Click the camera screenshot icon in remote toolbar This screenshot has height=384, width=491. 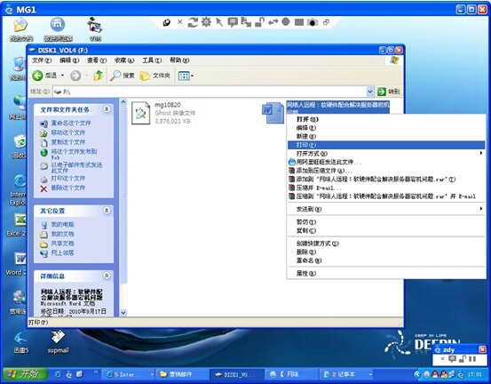click(x=313, y=22)
